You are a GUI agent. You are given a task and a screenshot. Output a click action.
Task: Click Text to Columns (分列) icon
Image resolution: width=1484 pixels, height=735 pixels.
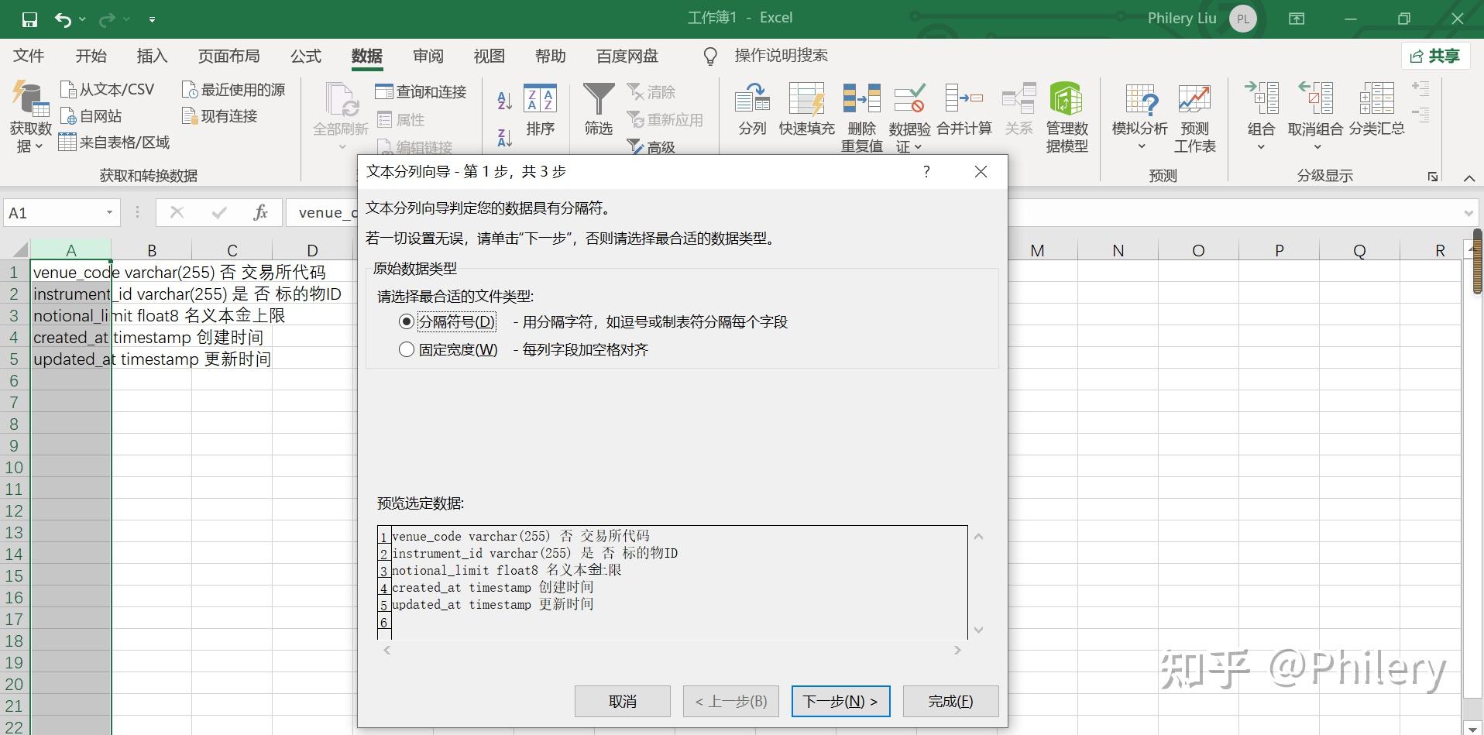pyautogui.click(x=752, y=110)
